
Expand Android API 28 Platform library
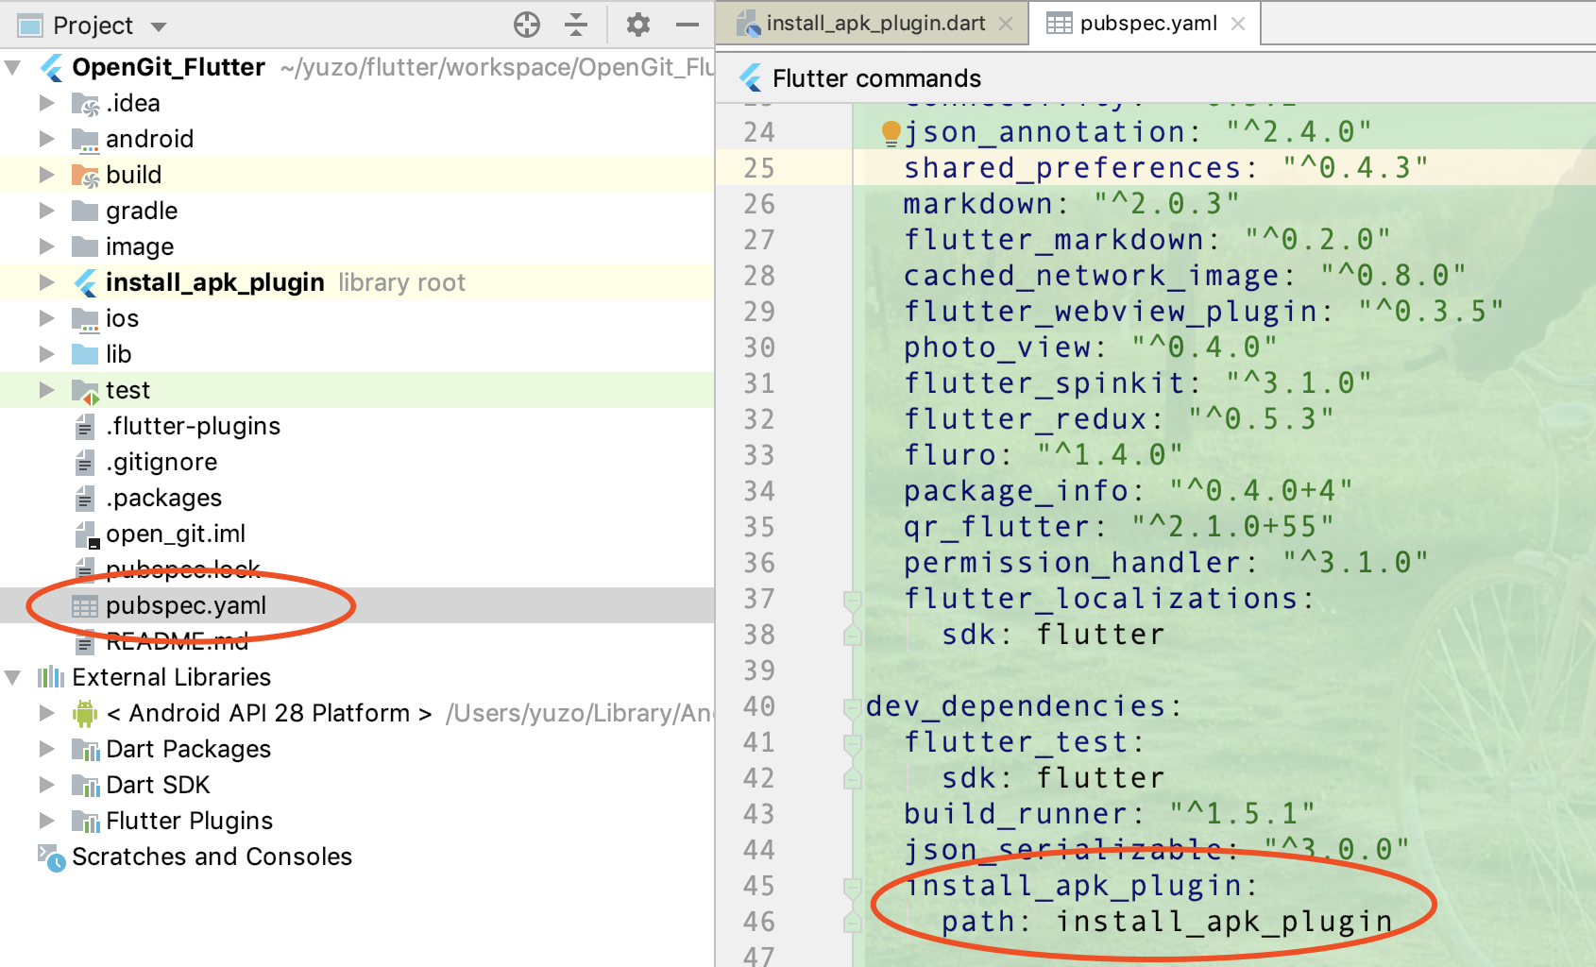pyautogui.click(x=46, y=712)
